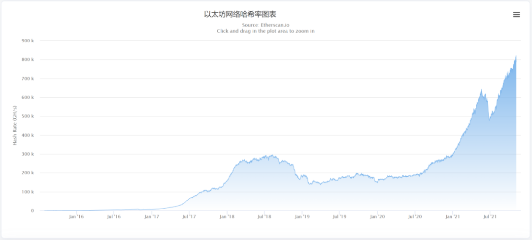This screenshot has width=532, height=240.
Task: Click the 900 k y-axis label
Action: [x=28, y=41]
